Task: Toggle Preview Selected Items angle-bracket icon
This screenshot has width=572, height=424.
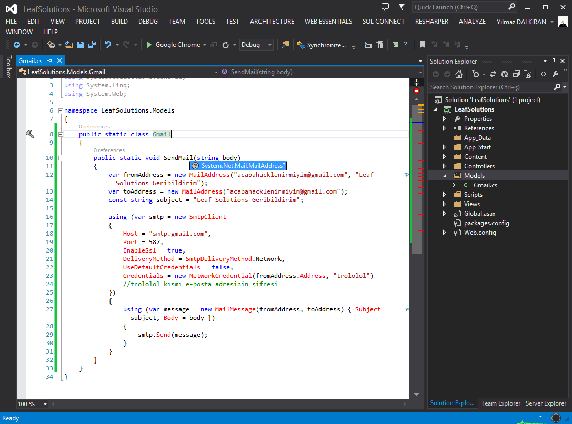Action: click(x=544, y=74)
